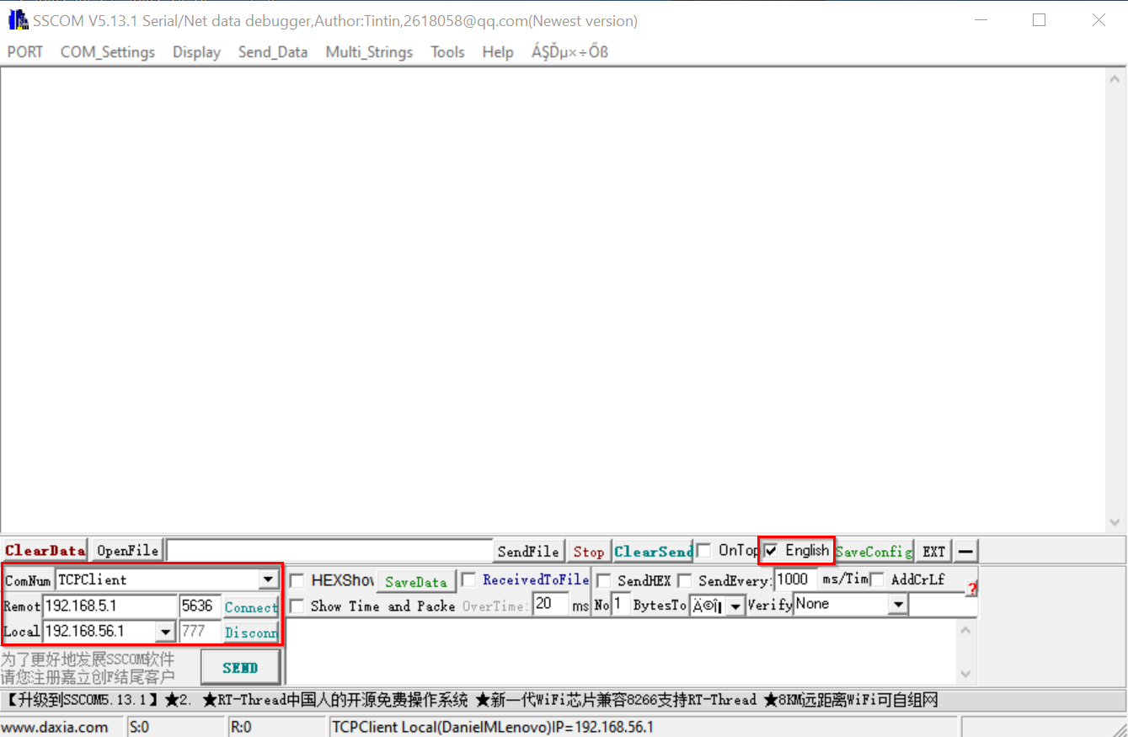
Task: Click the ClearSend button
Action: click(x=653, y=552)
